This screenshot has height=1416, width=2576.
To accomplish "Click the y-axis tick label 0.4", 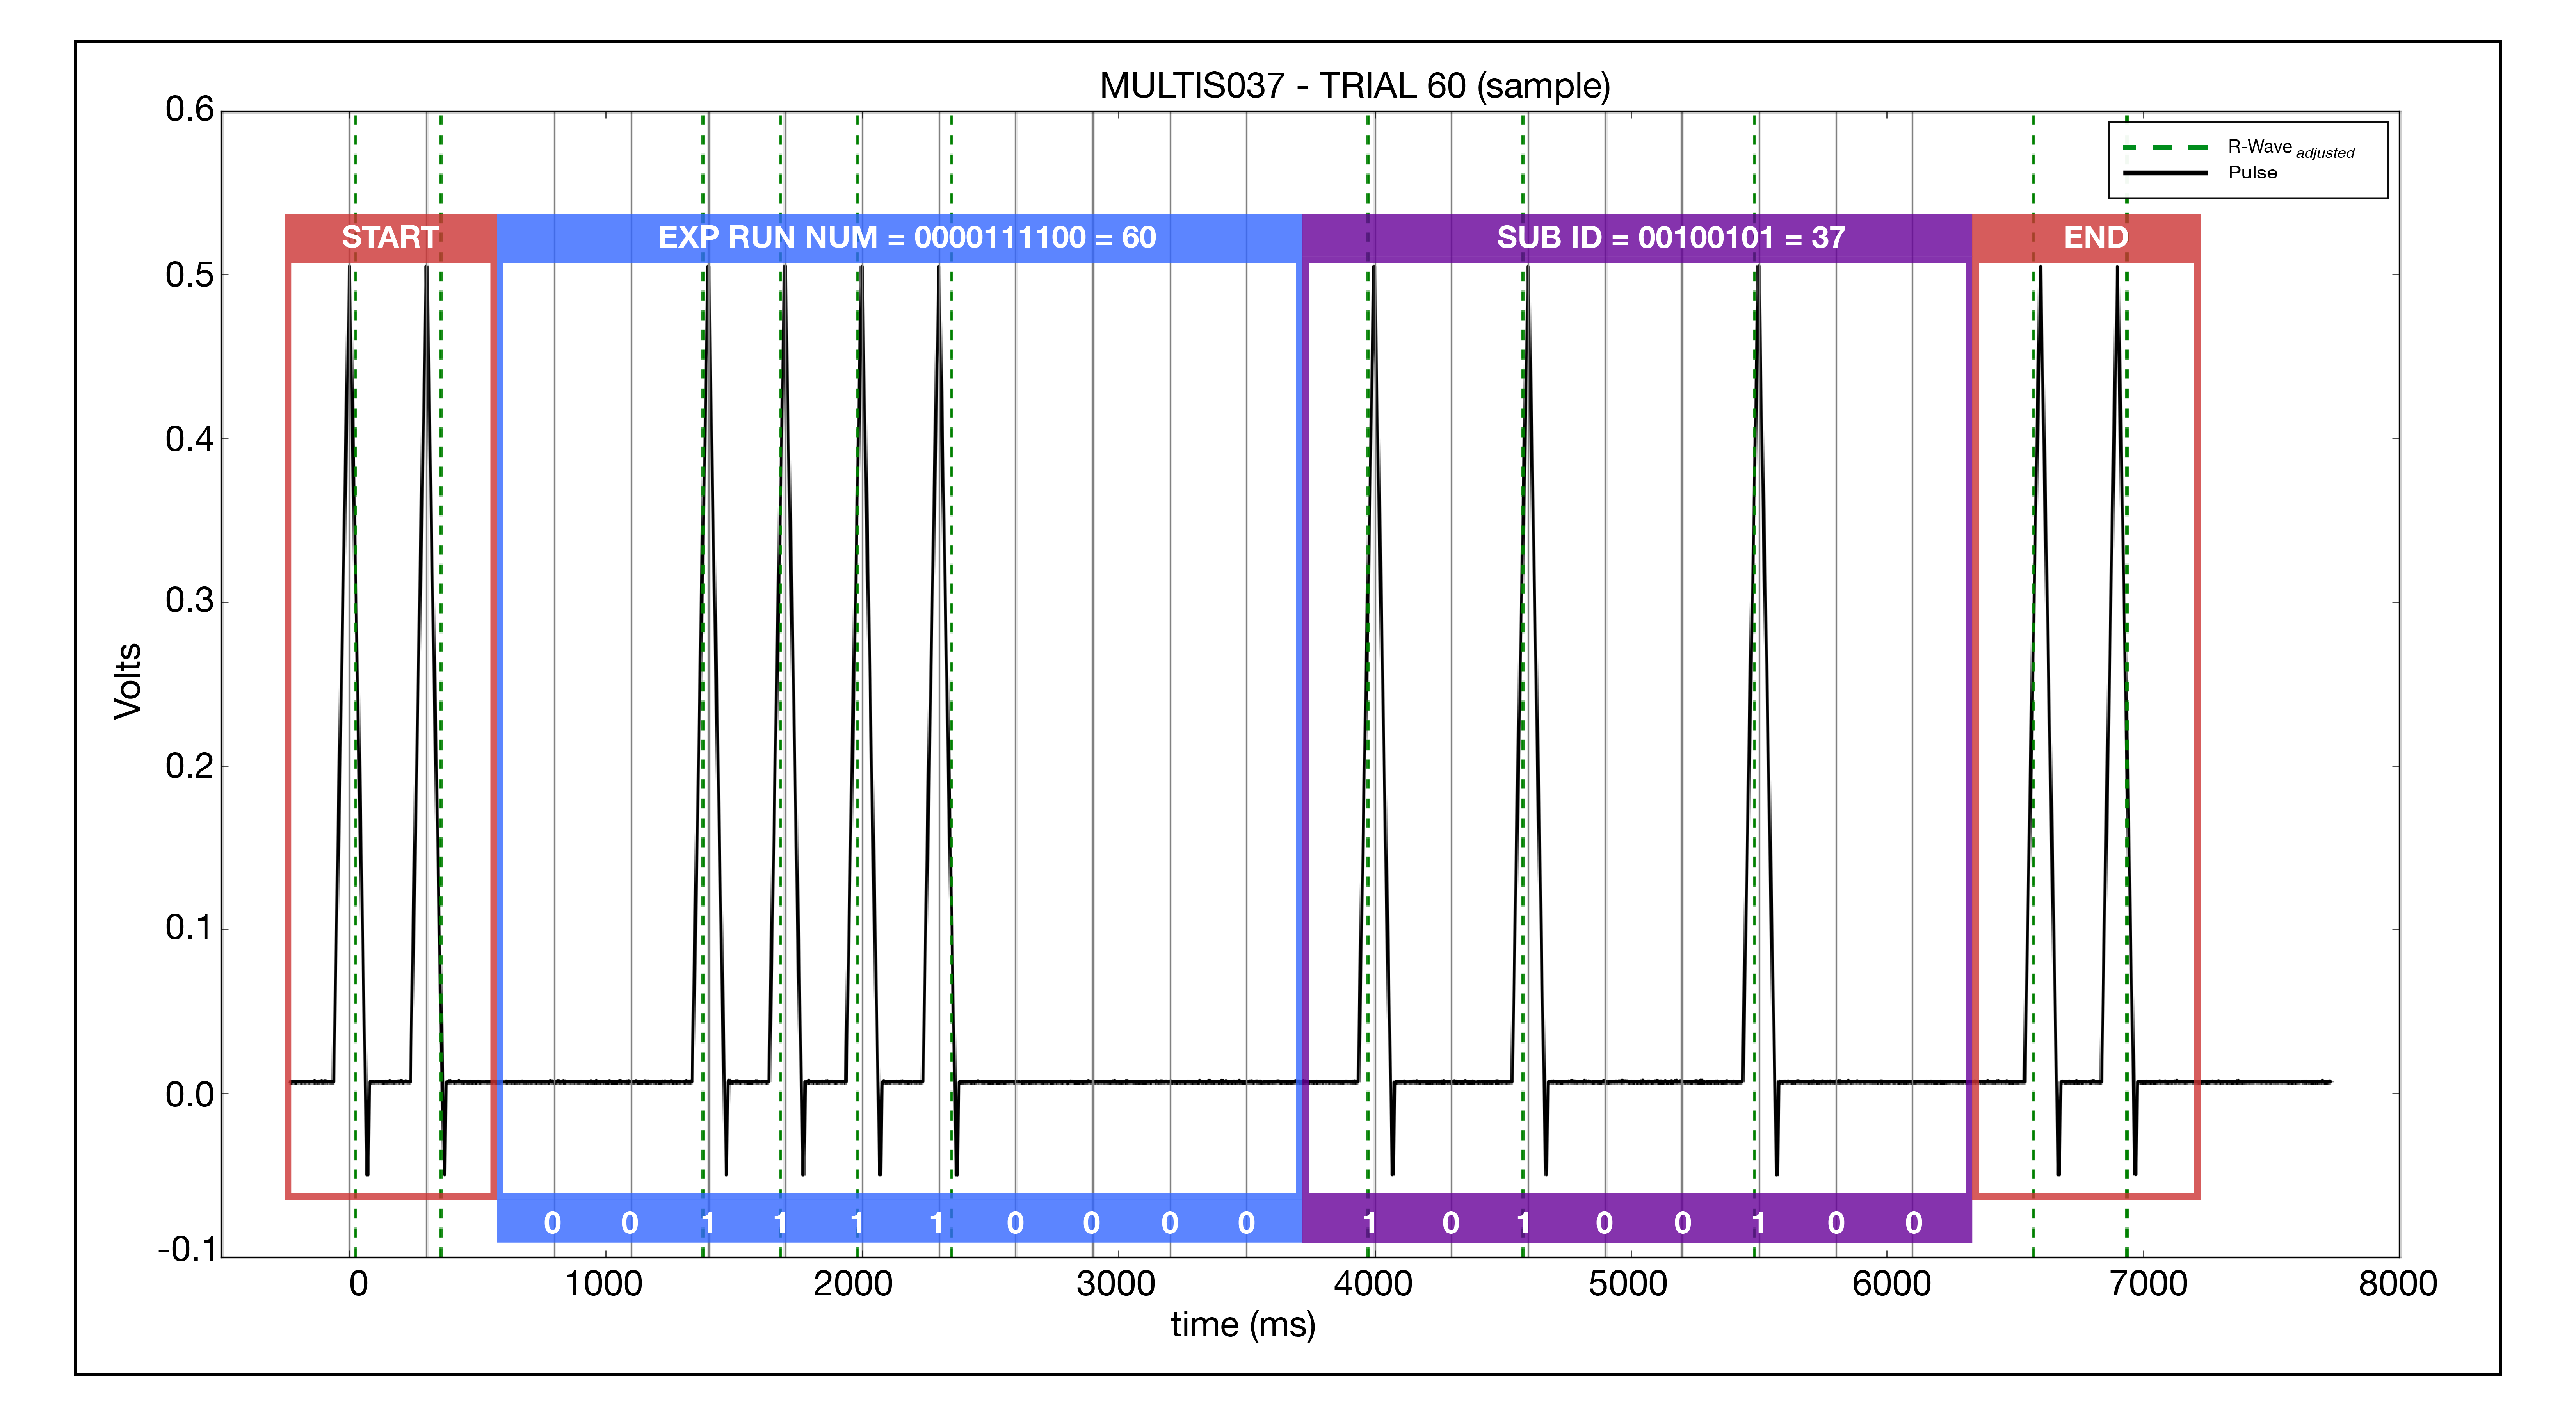I will [190, 439].
